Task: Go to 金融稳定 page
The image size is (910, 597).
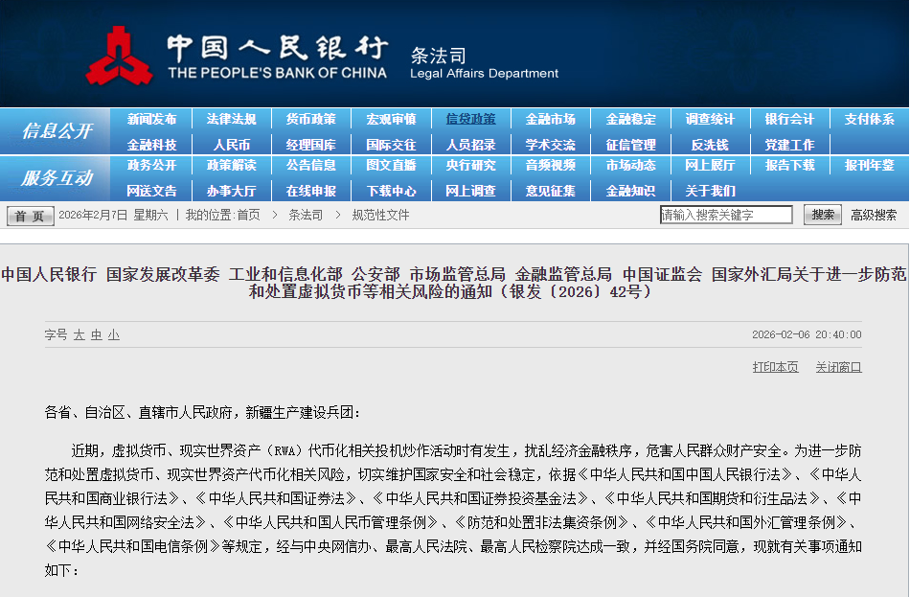Action: [631, 119]
